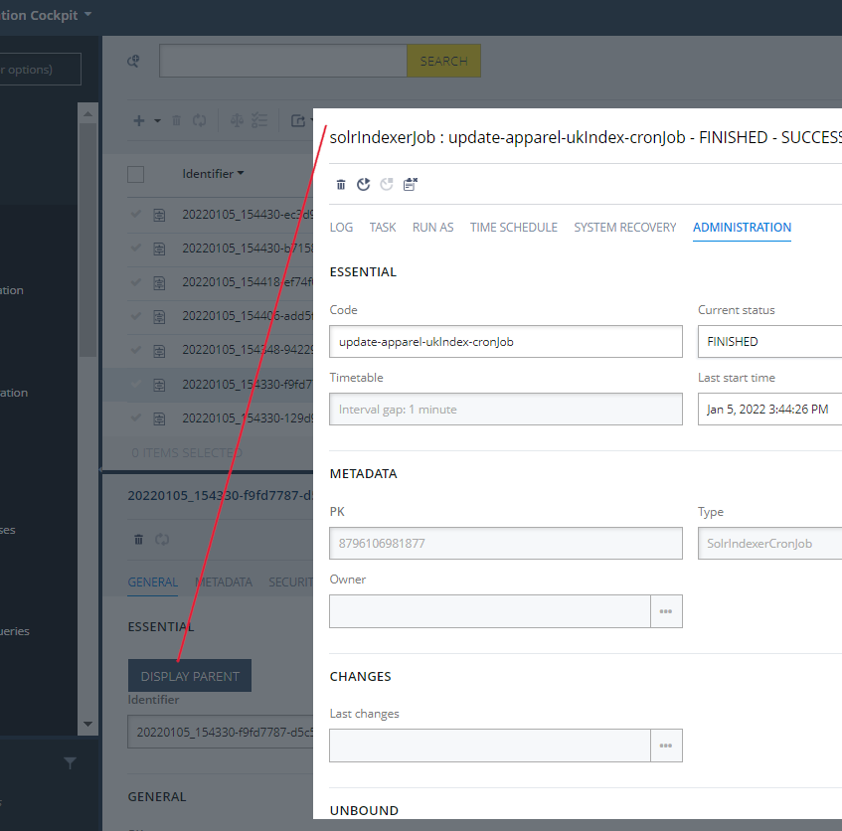Open the METADATA tab in lower panel
This screenshot has height=831, width=842.
[x=224, y=582]
